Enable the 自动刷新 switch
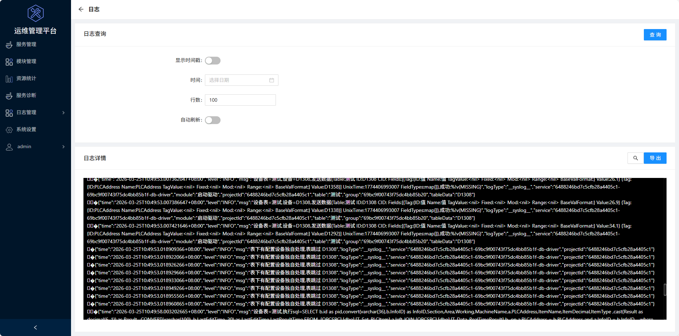Viewport: 679px width, 336px height. tap(213, 120)
